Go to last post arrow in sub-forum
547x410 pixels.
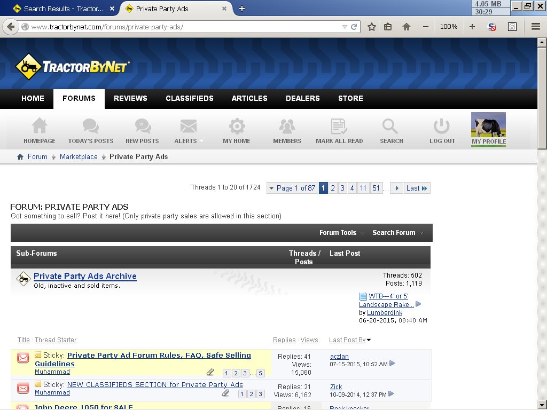pos(419,304)
